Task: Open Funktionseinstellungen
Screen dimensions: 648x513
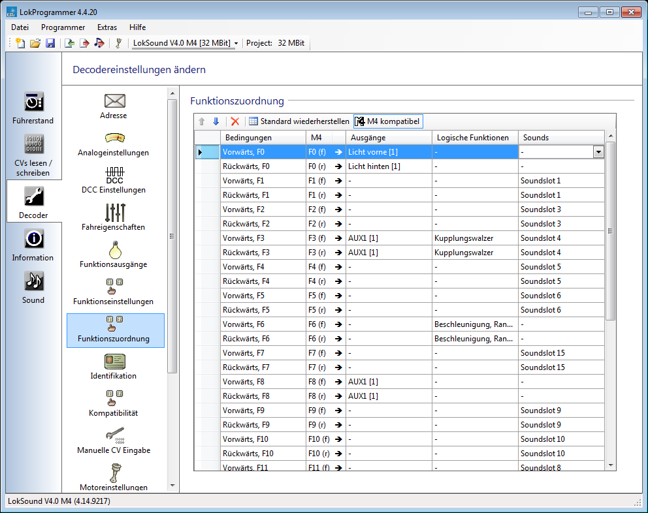Action: point(114,292)
